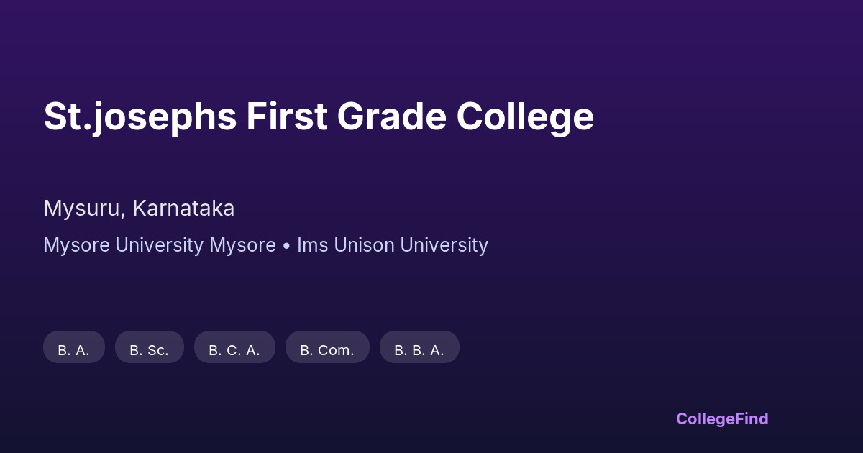The image size is (863, 453).
Task: Click the word Grade in the heading
Action: pyautogui.click(x=392, y=116)
